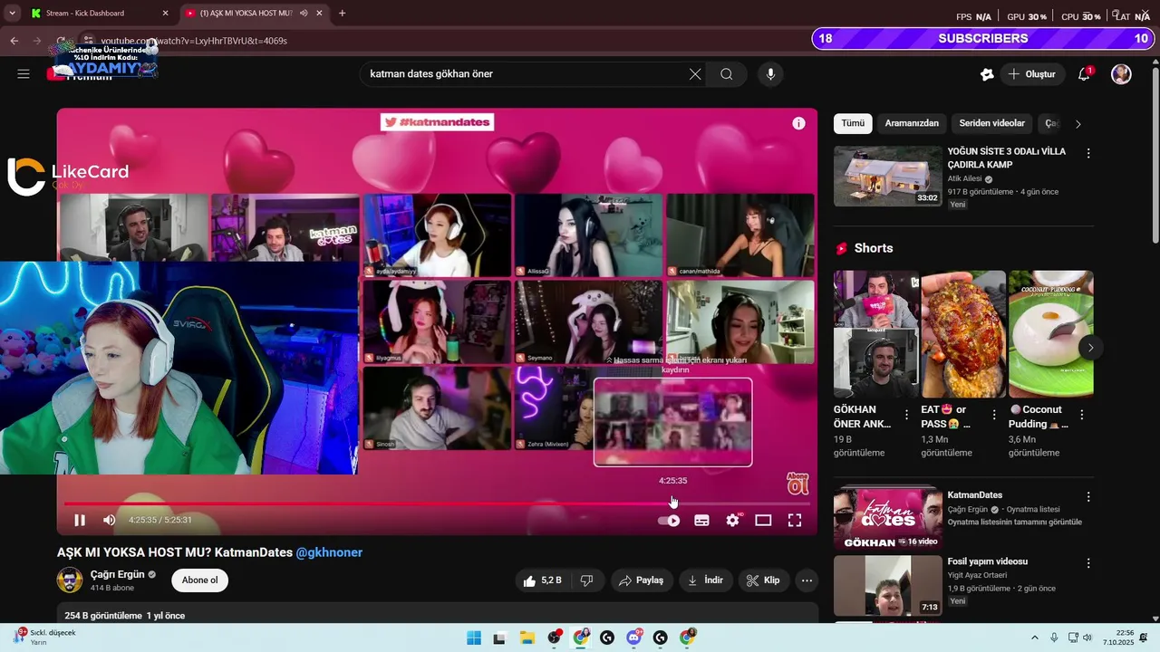Image resolution: width=1160 pixels, height=652 pixels.
Task: Open options for KatmanDates playlist
Action: point(1088,497)
